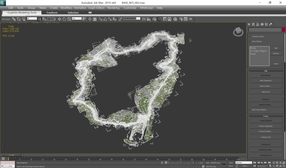Viewport: 286px width, 168px height.
Task: Click the time slider 0 / 100 handle
Action: 12,155
